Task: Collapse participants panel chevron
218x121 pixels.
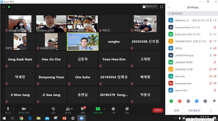Action: tap(169, 8)
